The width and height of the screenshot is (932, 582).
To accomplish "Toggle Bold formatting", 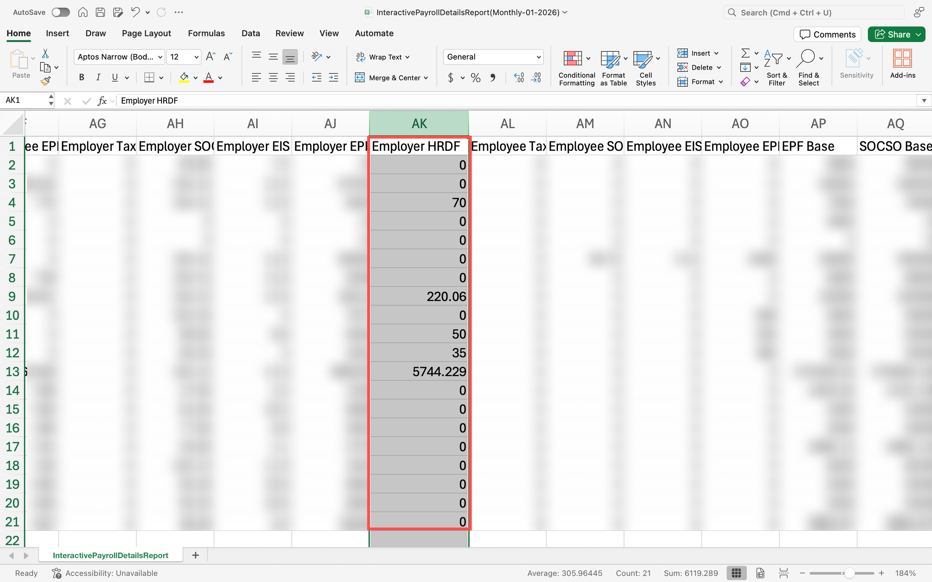I will pos(82,78).
